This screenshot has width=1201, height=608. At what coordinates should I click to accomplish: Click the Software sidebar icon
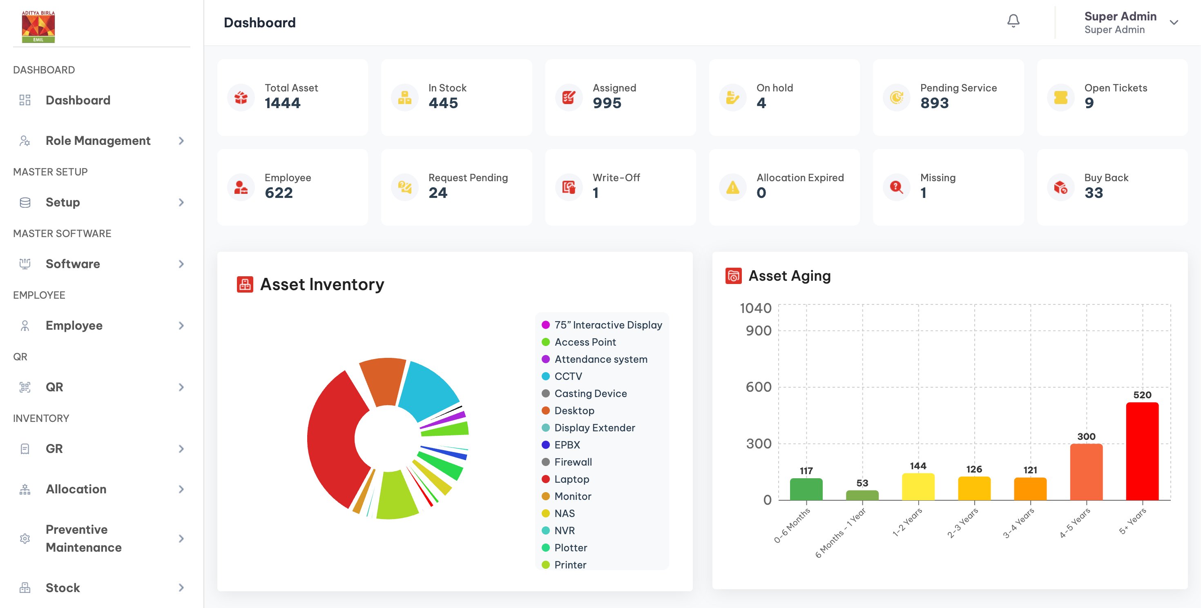tap(25, 264)
